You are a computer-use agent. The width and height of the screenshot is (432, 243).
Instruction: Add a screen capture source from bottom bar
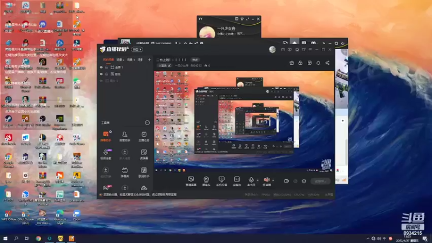[191, 181]
